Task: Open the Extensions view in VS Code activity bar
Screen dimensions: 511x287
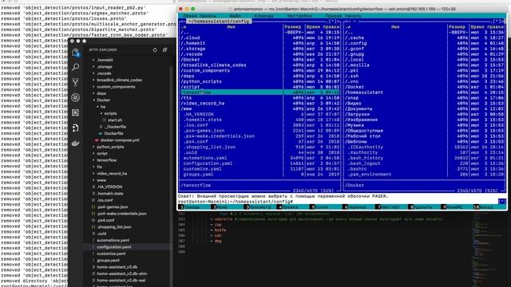Action: pos(75,112)
